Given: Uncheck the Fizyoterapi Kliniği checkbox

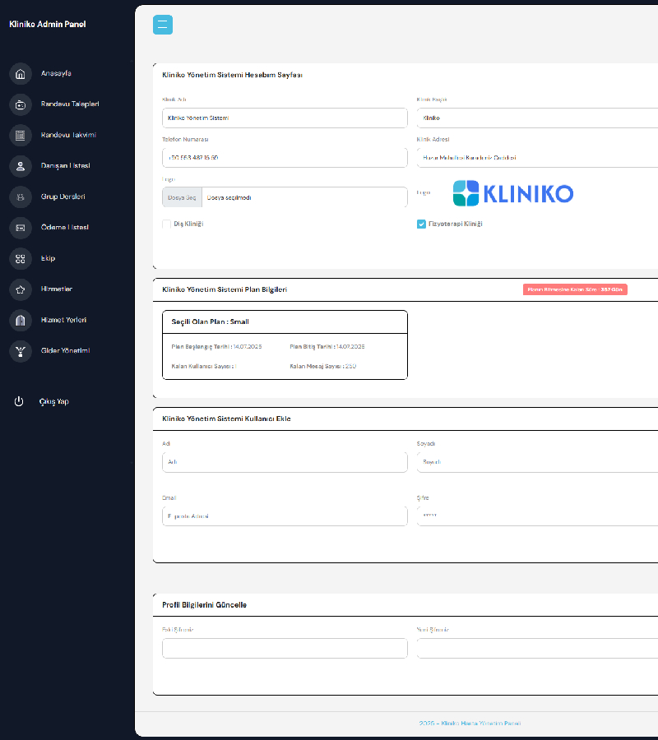Looking at the screenshot, I should click(x=421, y=224).
